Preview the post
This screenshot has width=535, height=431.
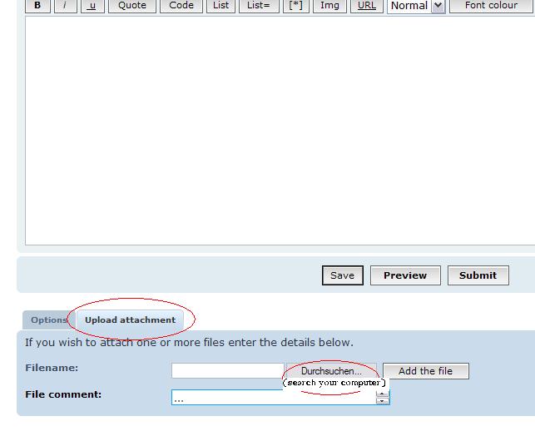[405, 275]
